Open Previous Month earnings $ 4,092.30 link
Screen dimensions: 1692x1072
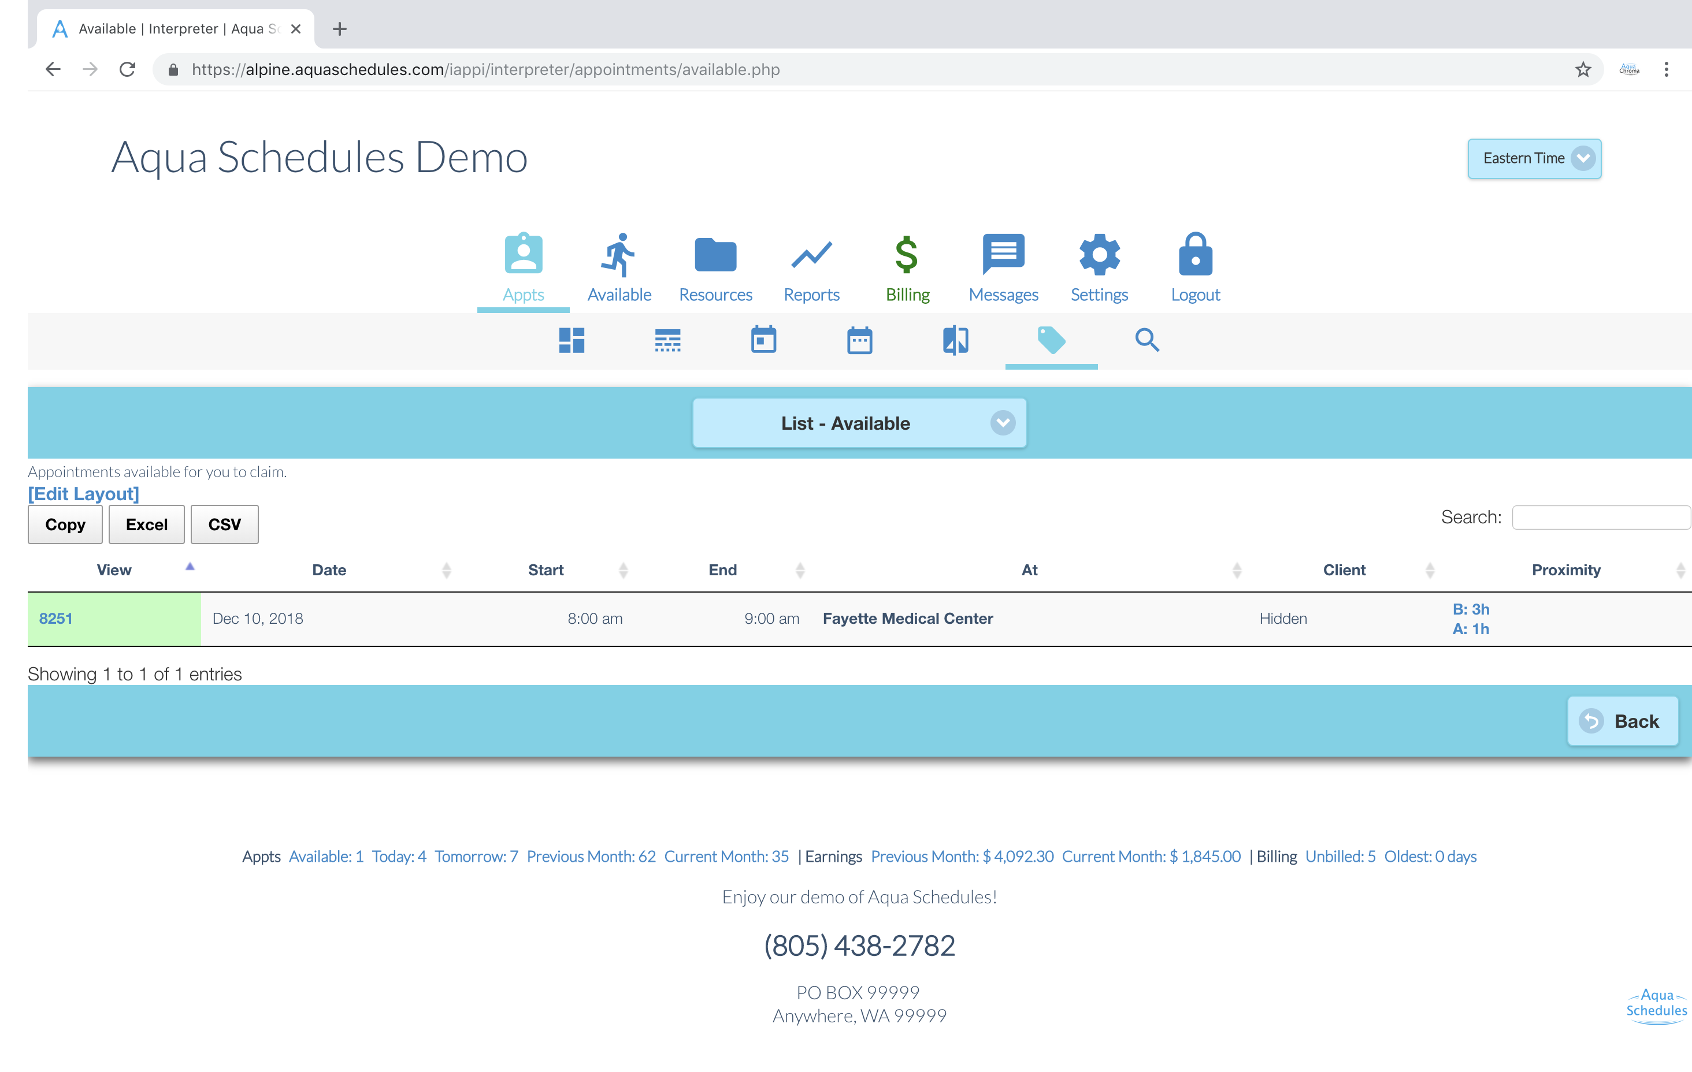pos(962,857)
